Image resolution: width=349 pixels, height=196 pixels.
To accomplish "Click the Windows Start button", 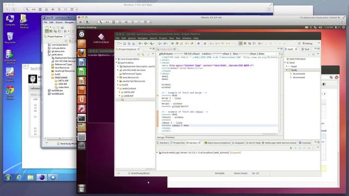I will click(8, 177).
